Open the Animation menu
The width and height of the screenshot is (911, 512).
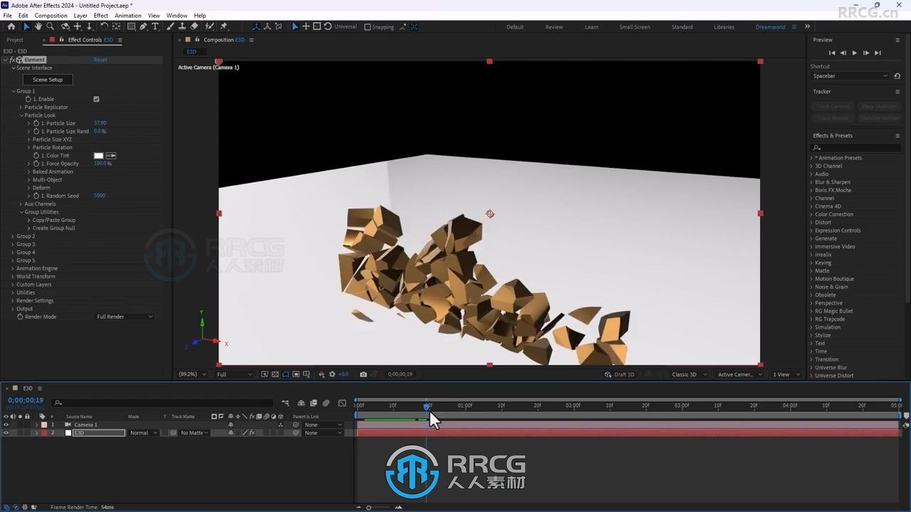128,15
